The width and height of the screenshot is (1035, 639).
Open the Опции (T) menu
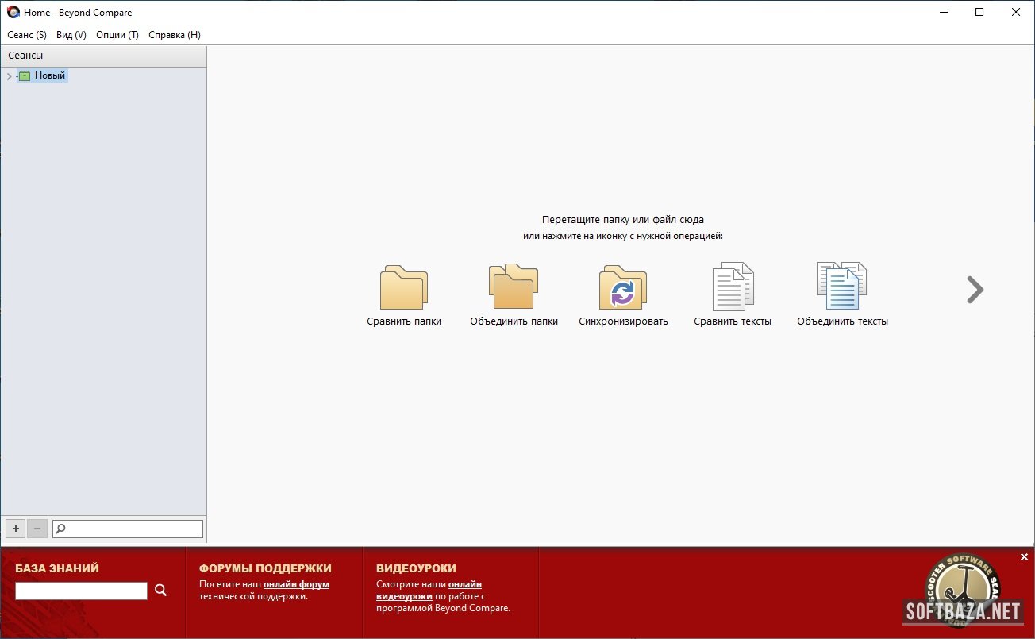pos(117,35)
